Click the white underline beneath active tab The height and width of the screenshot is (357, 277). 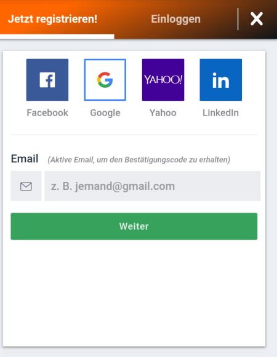pyautogui.click(x=57, y=37)
